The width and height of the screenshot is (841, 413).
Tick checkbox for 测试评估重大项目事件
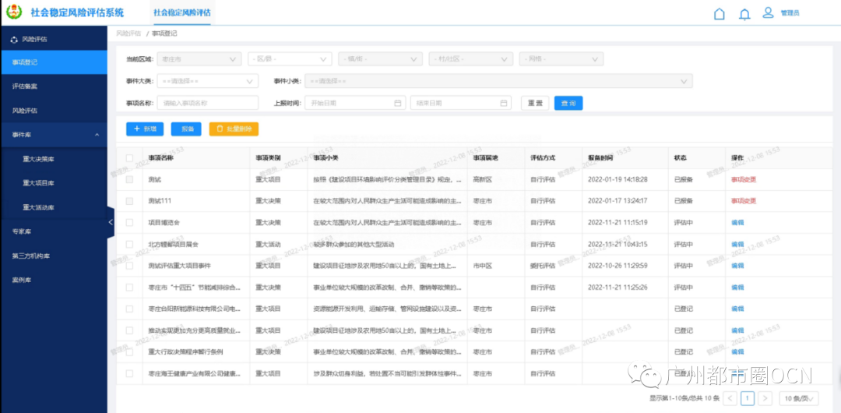[129, 265]
